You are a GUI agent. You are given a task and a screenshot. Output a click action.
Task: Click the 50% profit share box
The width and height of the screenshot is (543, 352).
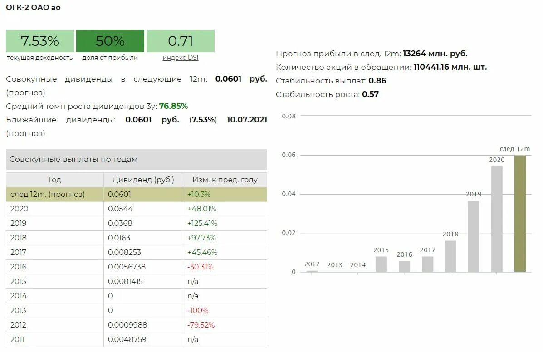tap(110, 41)
